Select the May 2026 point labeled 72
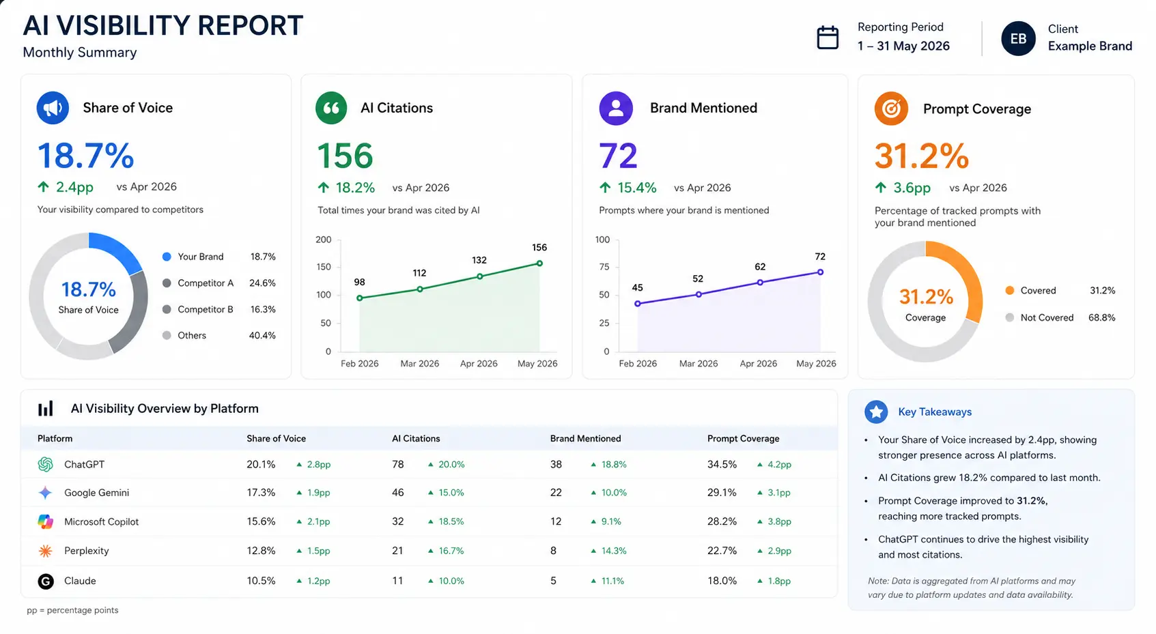 [820, 272]
